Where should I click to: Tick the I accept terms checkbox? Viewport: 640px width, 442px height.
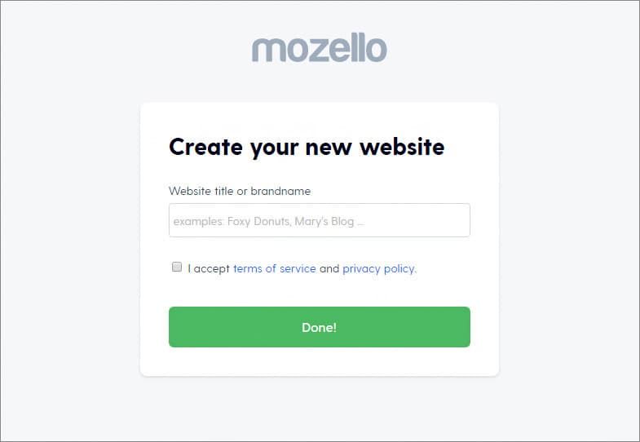click(x=177, y=267)
